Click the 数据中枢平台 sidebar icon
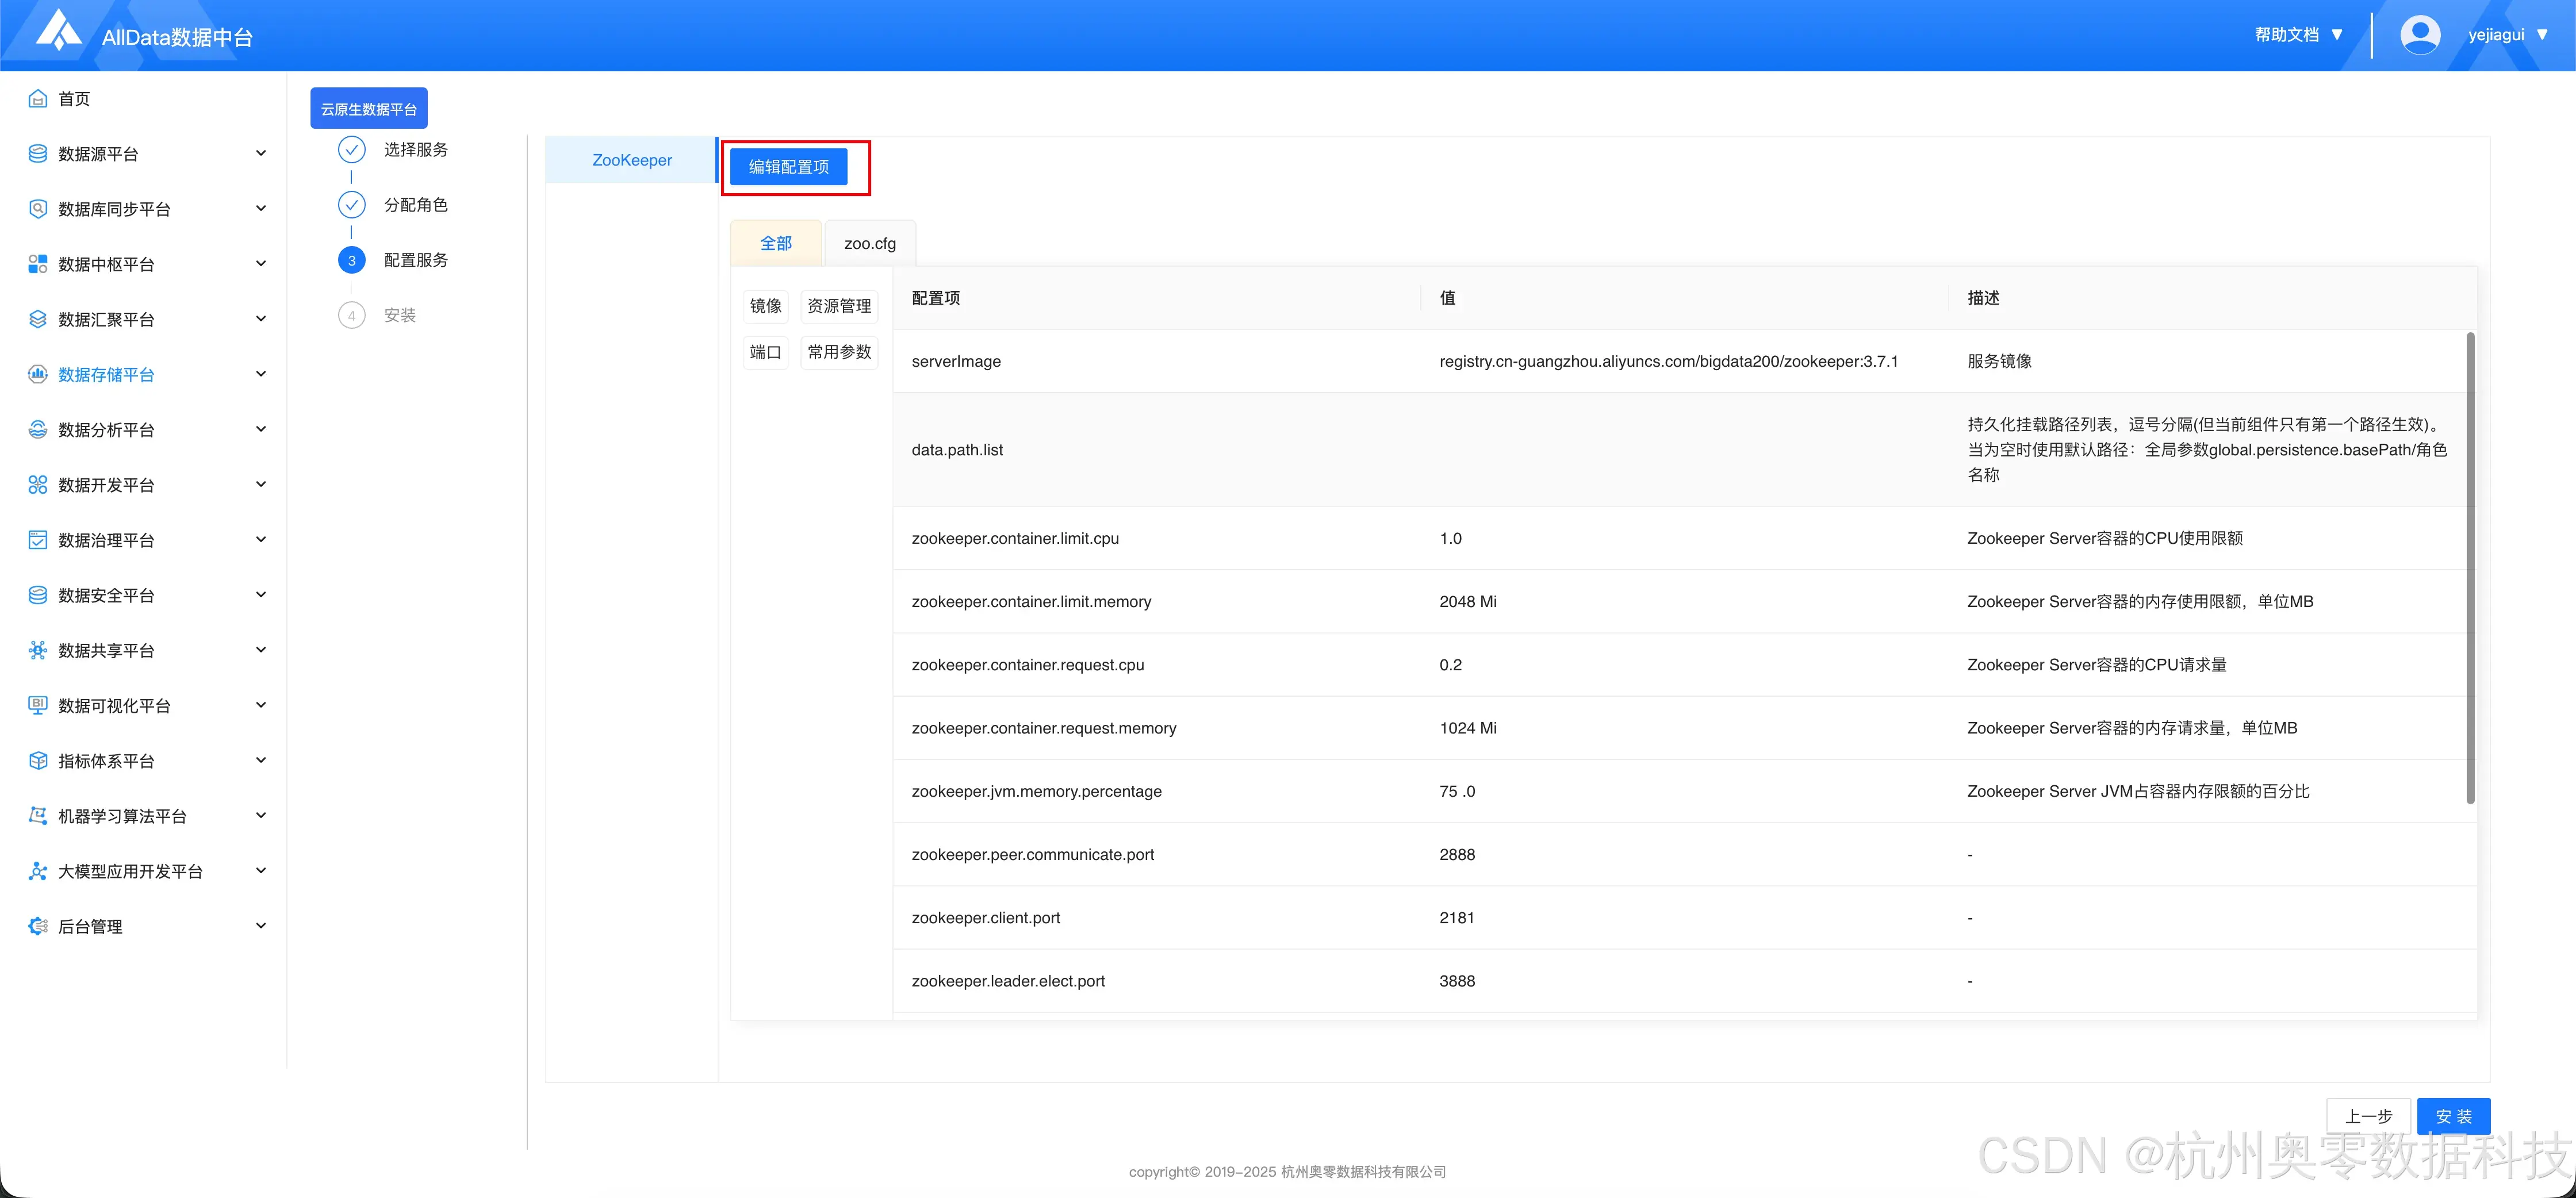 38,264
